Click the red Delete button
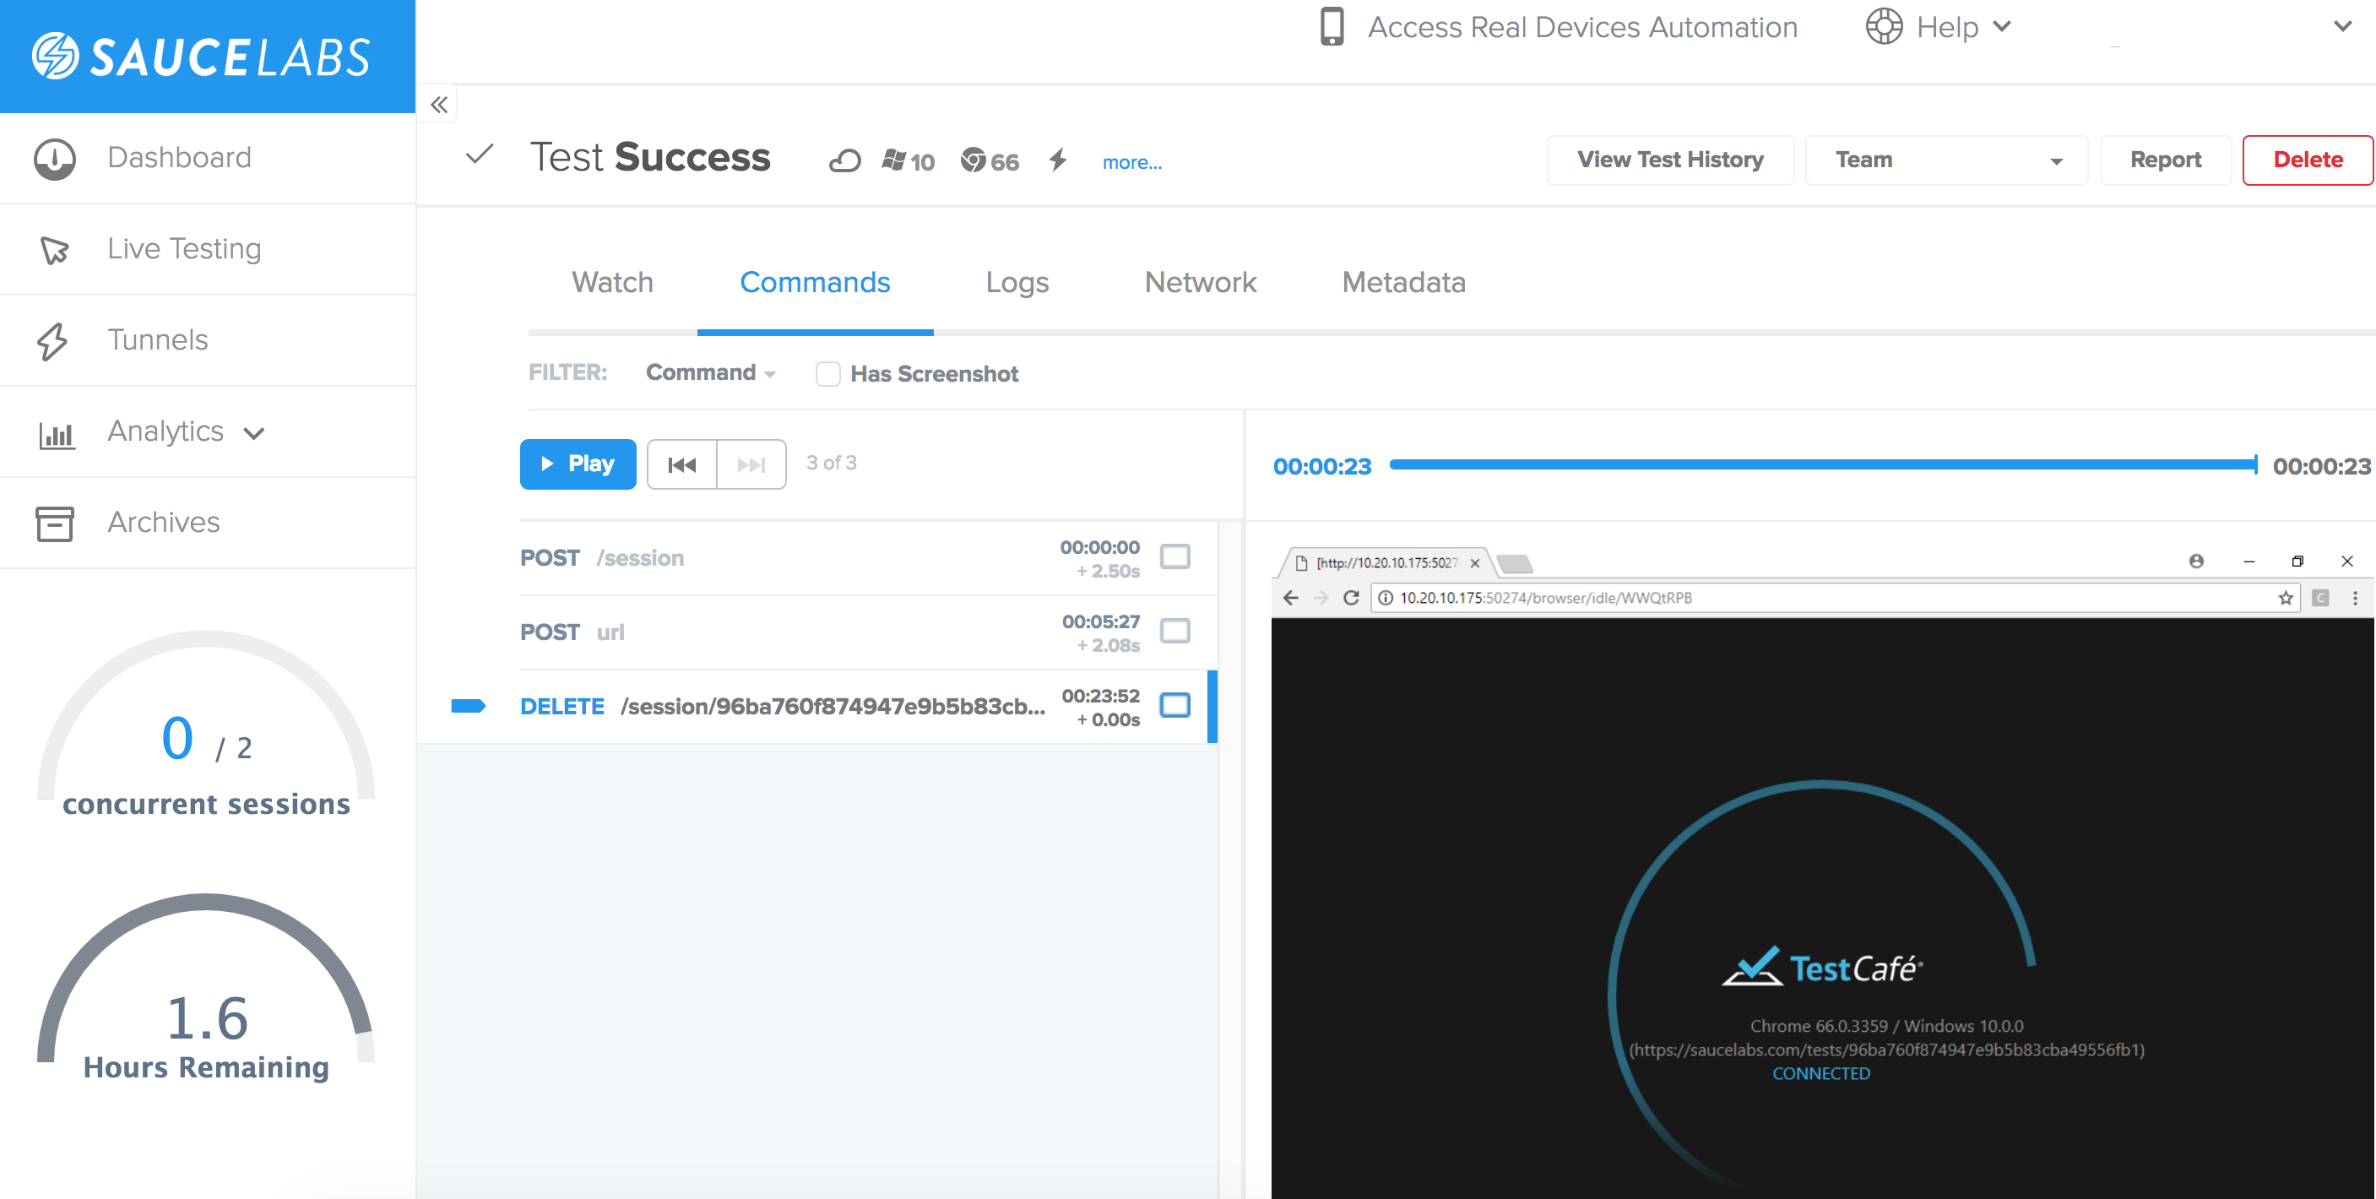 (2308, 160)
